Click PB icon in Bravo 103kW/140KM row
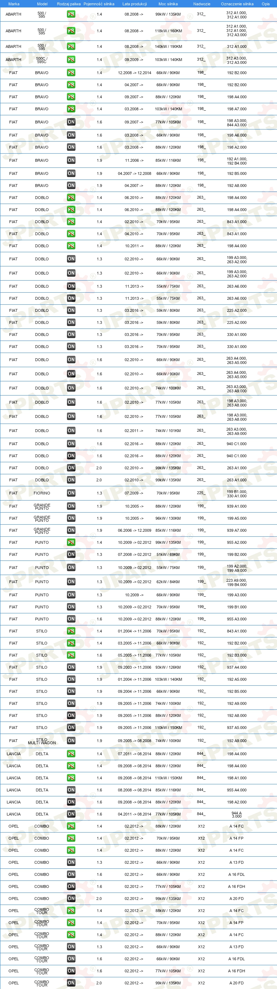 [71, 109]
